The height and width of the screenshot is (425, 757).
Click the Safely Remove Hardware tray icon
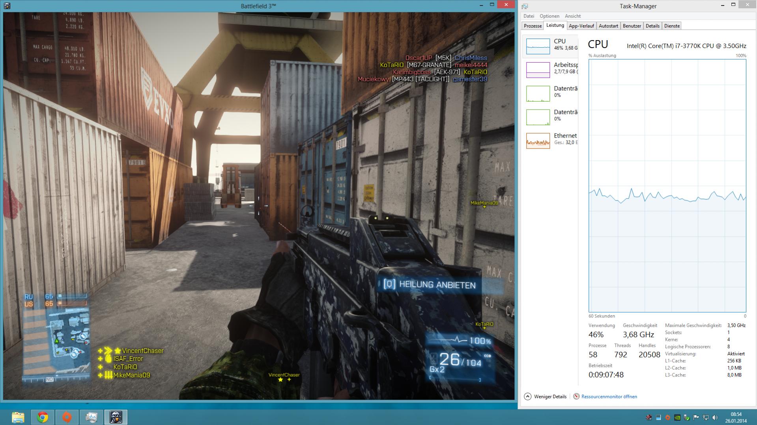[x=687, y=418]
